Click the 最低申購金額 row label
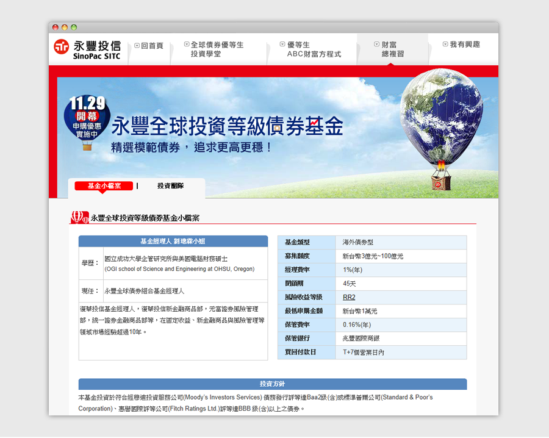Screen dimensions: 549x438 (x=304, y=311)
